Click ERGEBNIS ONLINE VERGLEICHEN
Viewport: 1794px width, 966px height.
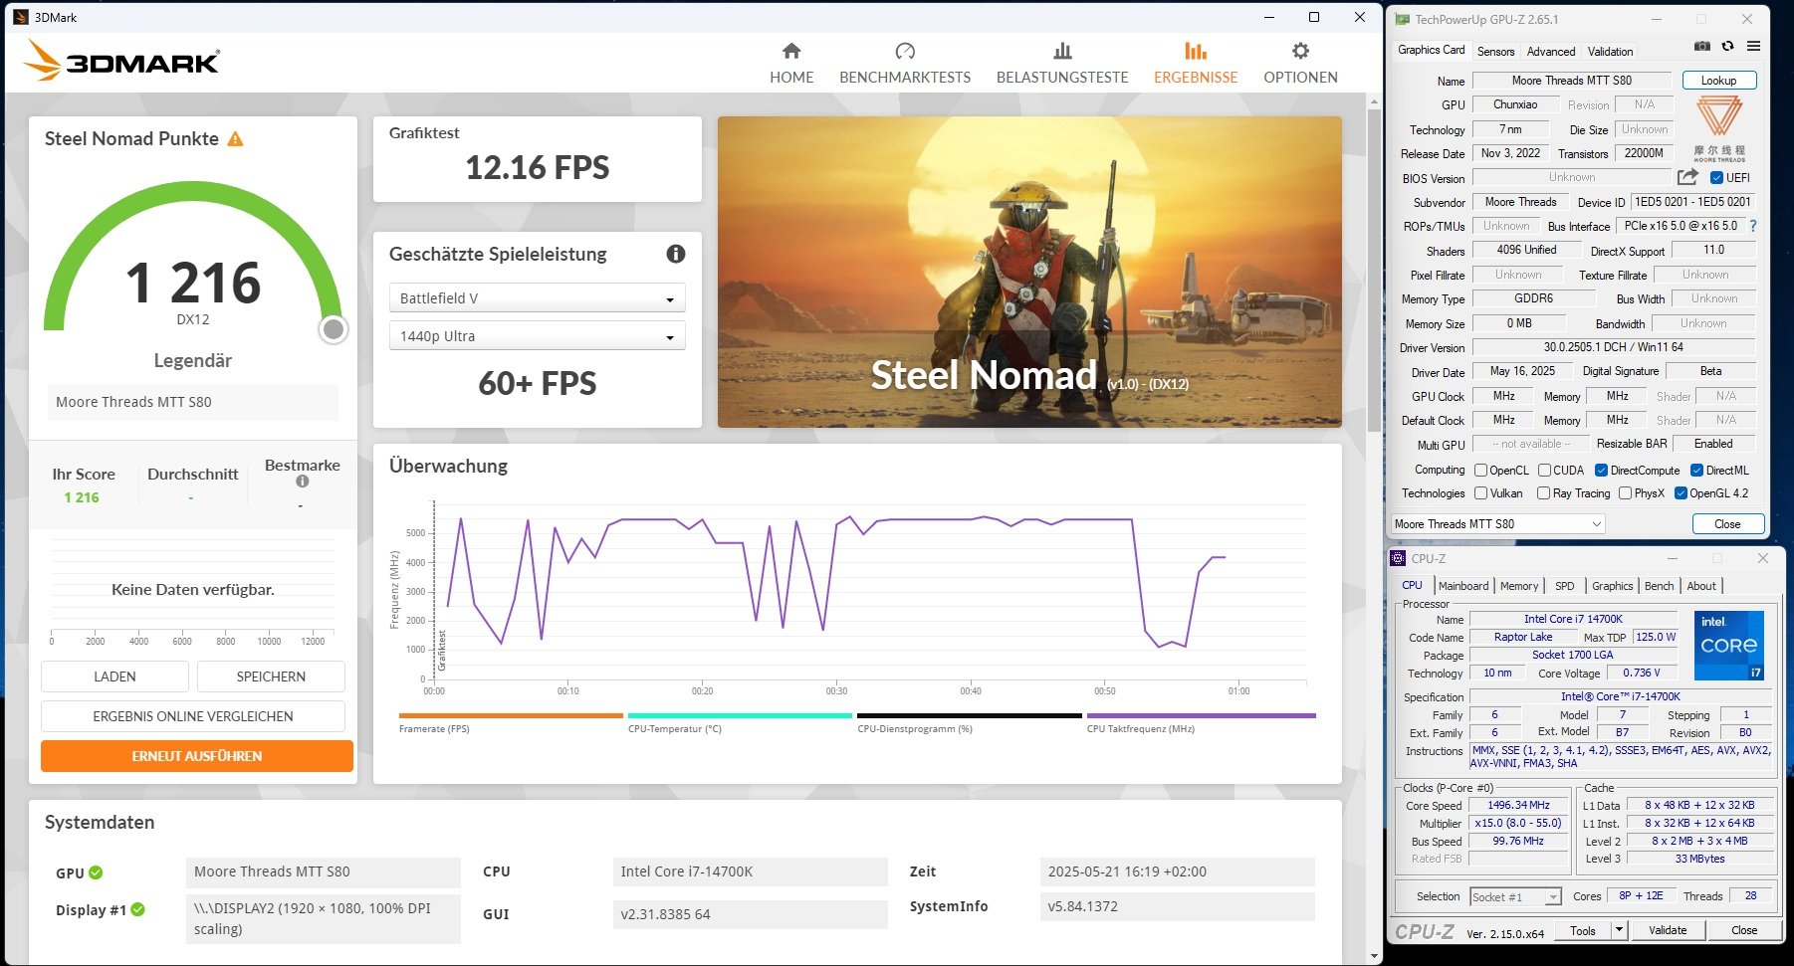point(193,716)
